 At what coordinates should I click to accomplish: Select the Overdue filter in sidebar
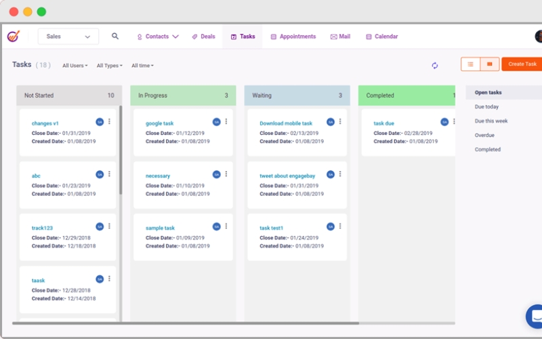click(x=484, y=136)
